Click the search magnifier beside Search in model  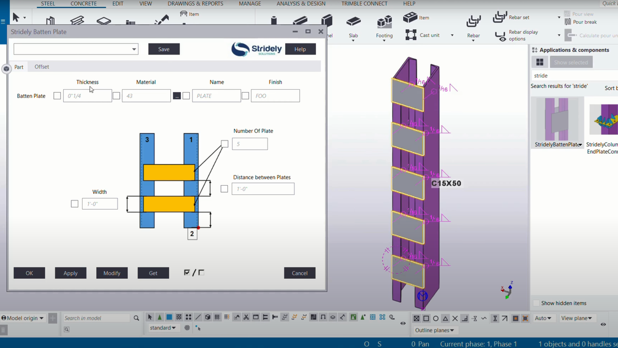coord(137,318)
